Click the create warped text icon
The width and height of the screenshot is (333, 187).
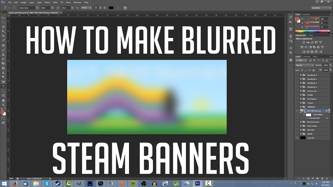coord(118,8)
